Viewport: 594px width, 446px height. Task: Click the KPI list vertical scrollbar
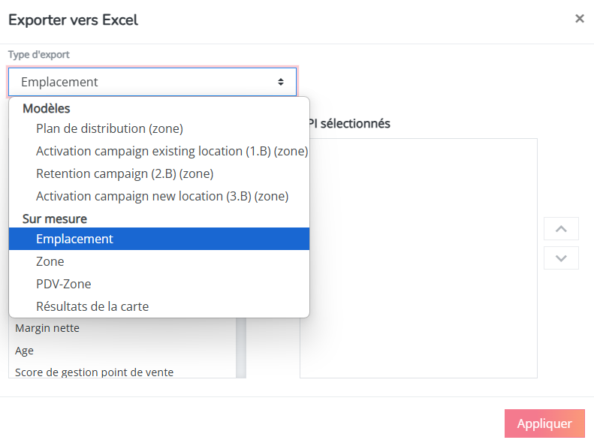tap(241, 348)
